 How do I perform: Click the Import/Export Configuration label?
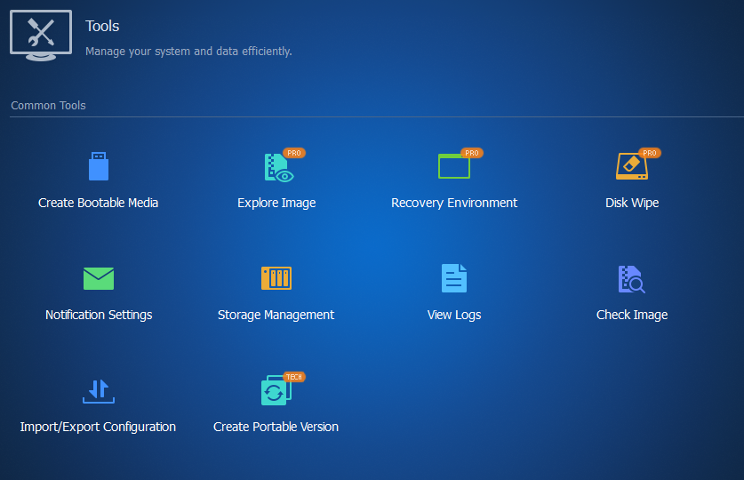(x=98, y=427)
